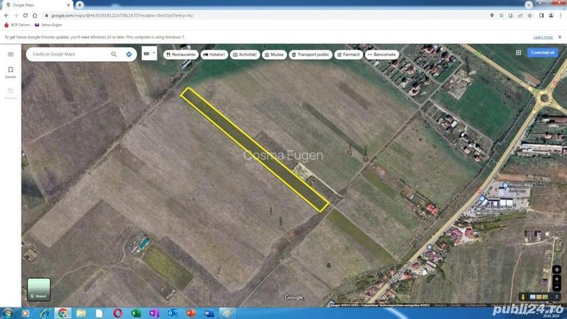Open the Google Maps hamburger menu
The height and width of the screenshot is (319, 567).
[11, 54]
